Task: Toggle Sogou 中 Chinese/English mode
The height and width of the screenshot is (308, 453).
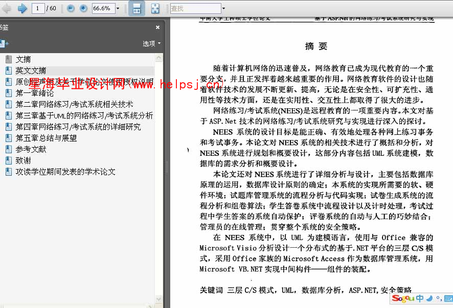Action: pos(419,298)
